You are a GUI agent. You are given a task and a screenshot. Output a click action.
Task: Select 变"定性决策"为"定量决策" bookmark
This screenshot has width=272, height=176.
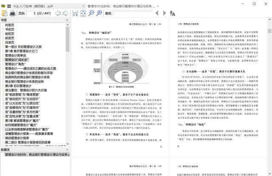(23, 116)
